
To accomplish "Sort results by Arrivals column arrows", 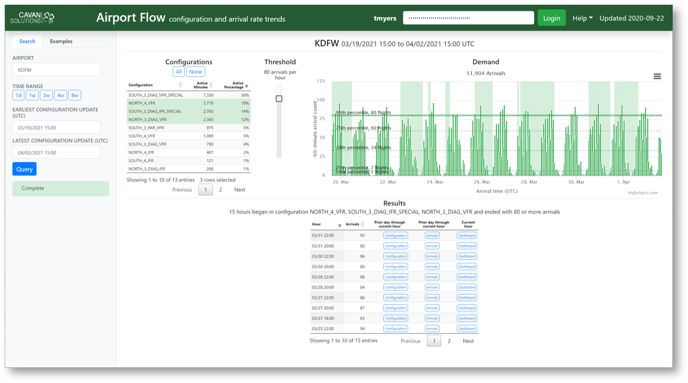I will tap(362, 224).
